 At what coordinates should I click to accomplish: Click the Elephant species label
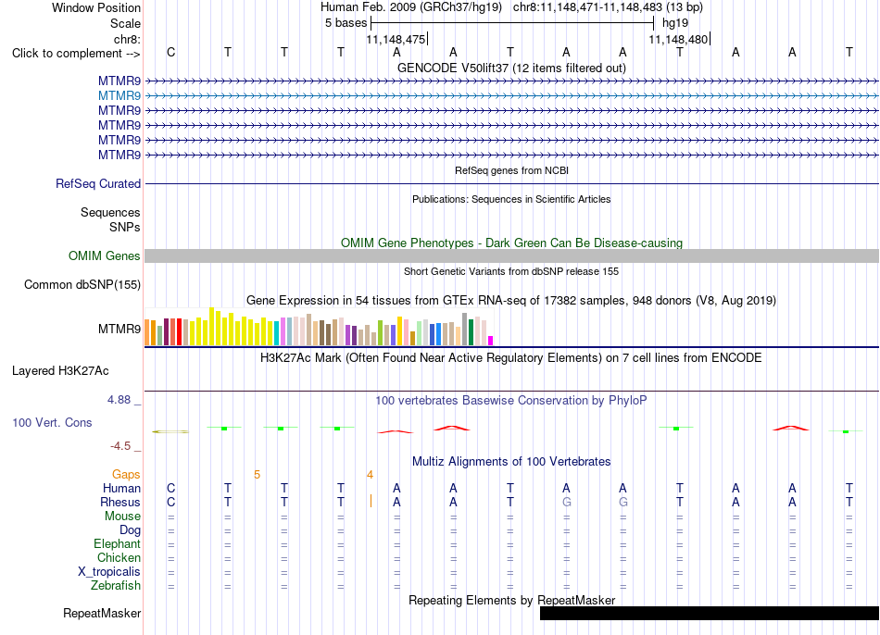pos(117,544)
